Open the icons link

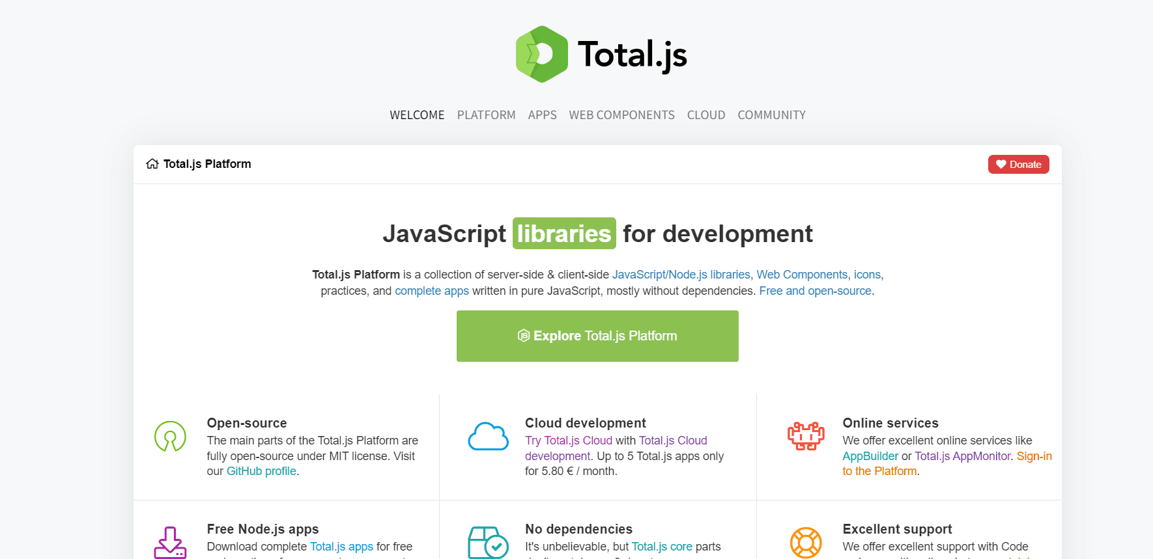tap(867, 275)
